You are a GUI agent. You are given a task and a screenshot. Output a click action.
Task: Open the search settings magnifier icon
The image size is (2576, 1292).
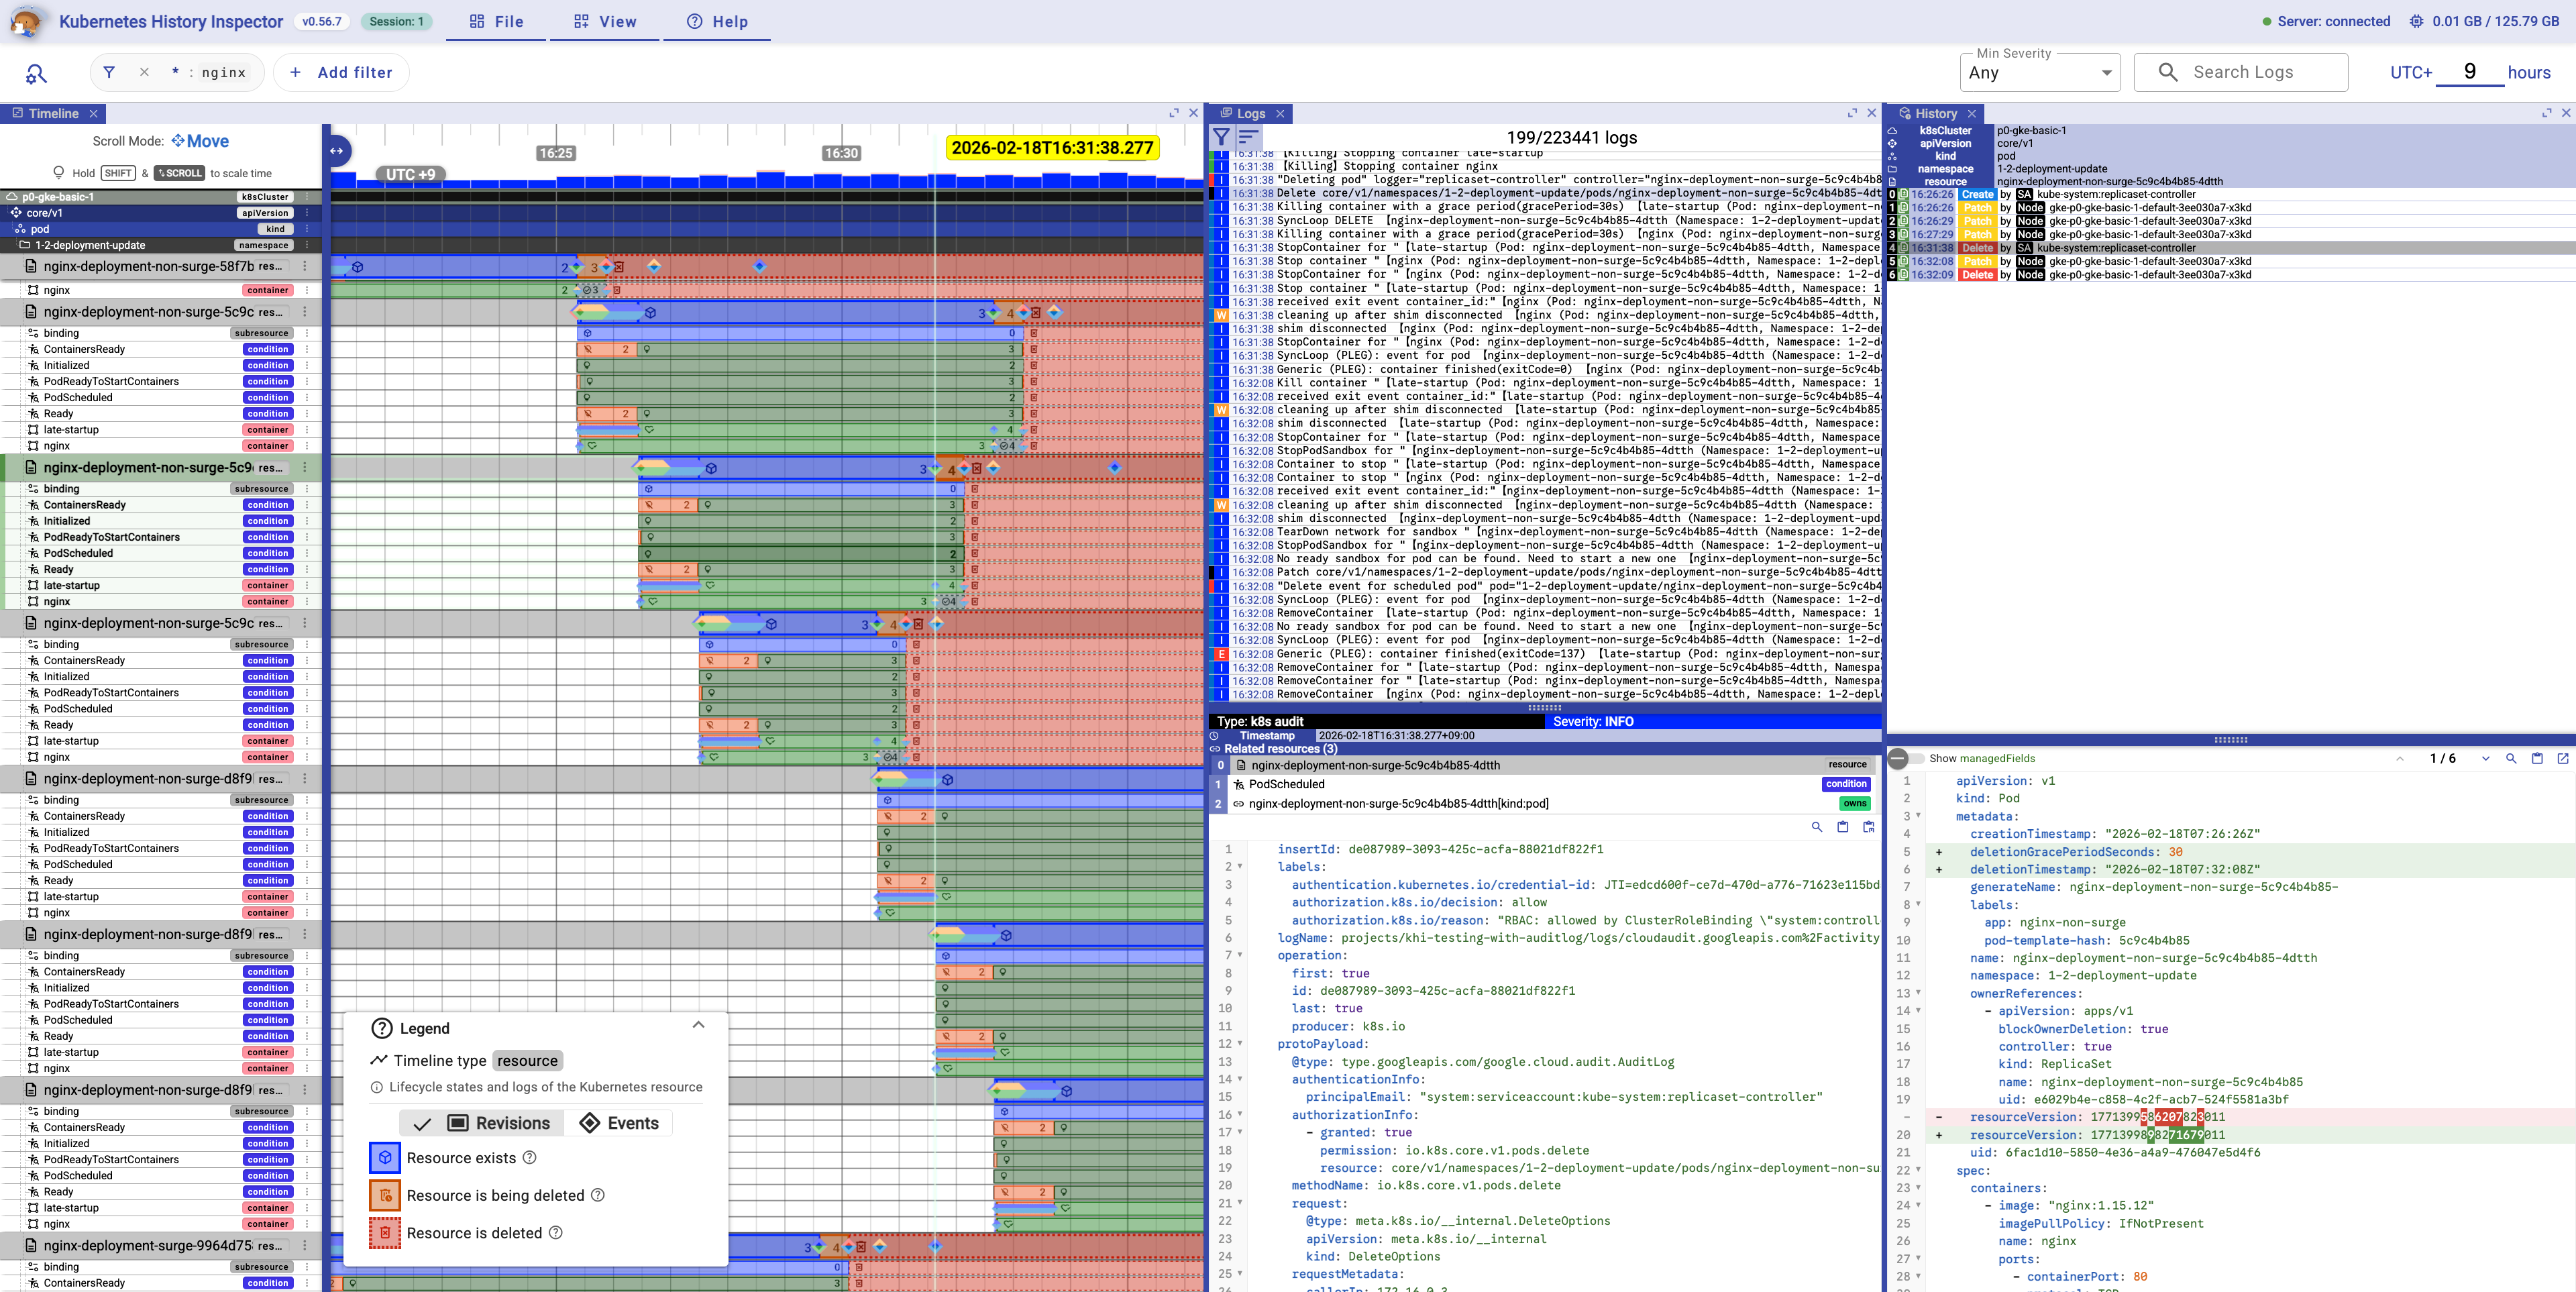(36, 73)
